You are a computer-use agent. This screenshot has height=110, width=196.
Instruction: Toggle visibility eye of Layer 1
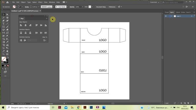point(166,16)
